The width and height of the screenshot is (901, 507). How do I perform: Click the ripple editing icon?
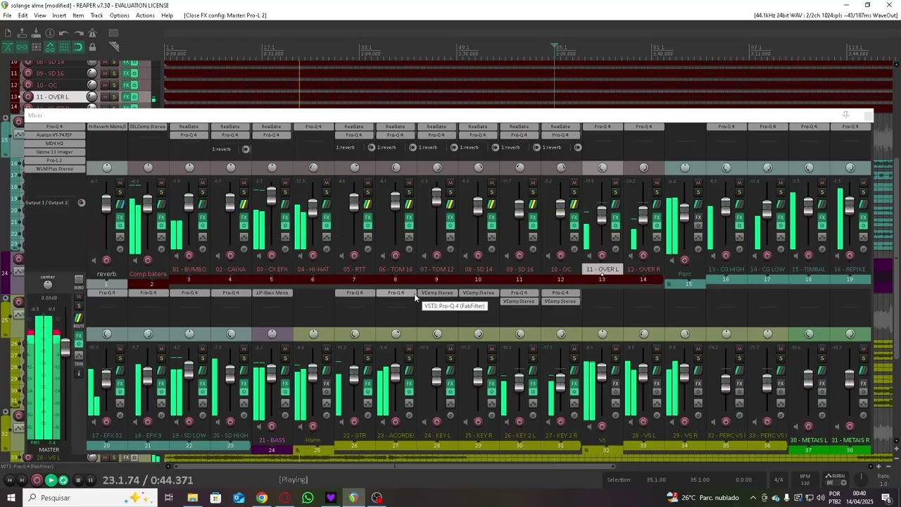[x=36, y=47]
